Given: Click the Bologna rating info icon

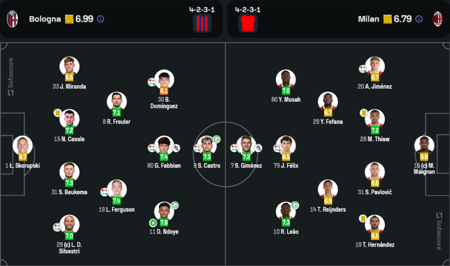Looking at the screenshot, I should click(100, 19).
